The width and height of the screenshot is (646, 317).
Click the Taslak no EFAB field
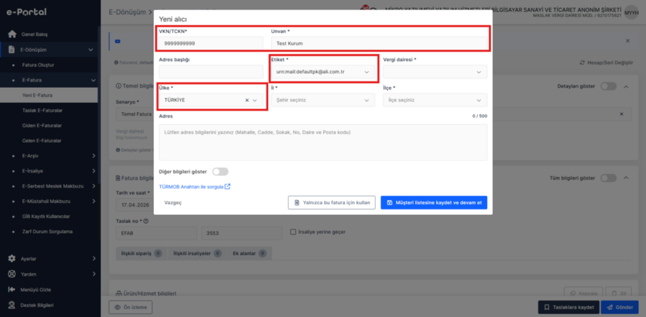click(156, 233)
